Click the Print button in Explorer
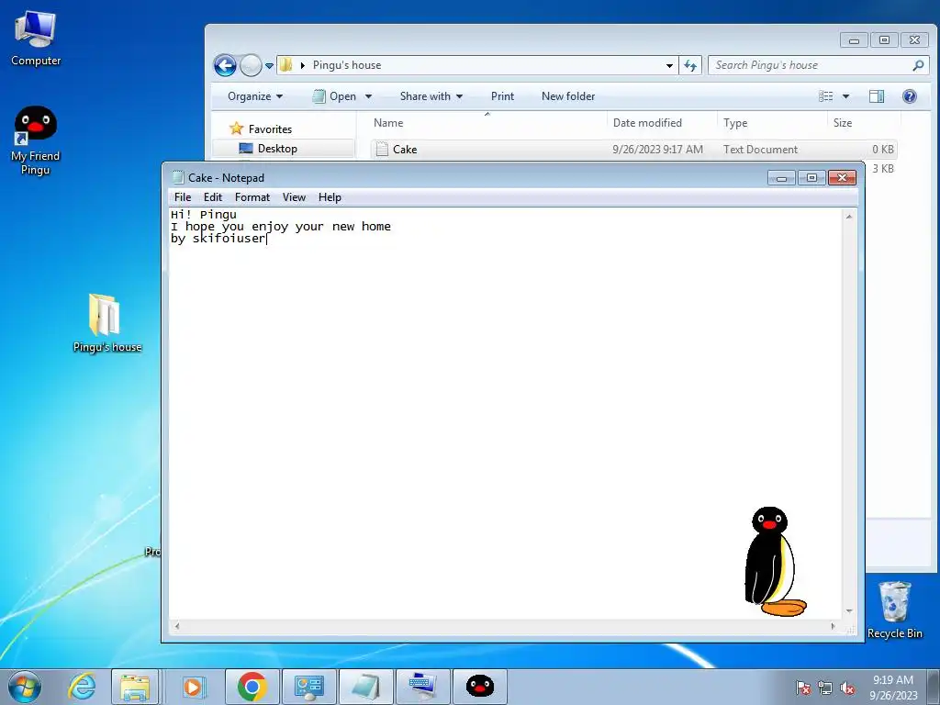The width and height of the screenshot is (940, 705). [x=502, y=96]
